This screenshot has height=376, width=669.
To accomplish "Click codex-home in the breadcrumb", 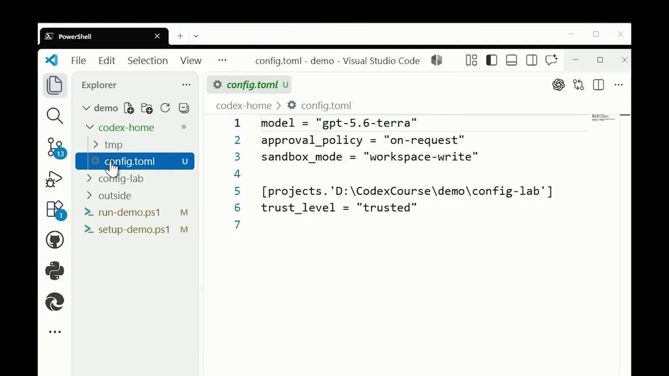I will (244, 106).
